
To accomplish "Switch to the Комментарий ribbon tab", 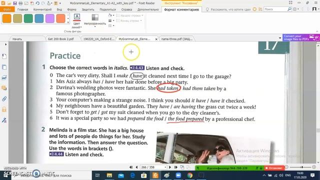I will click(42, 9).
